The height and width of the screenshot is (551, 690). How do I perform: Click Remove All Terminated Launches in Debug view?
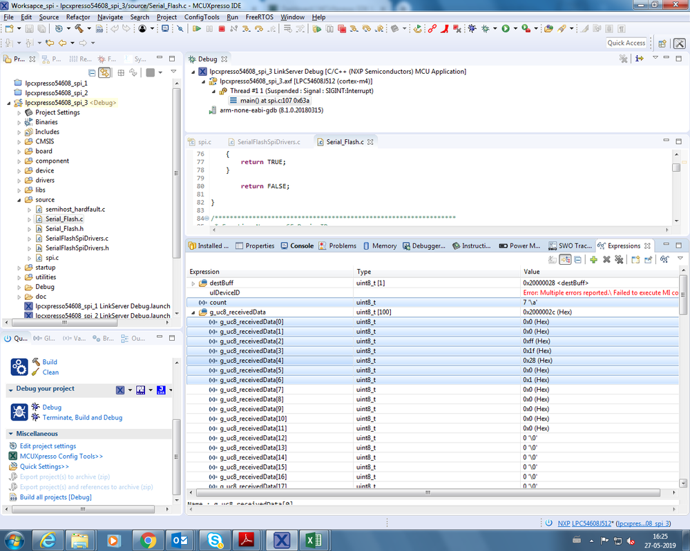pyautogui.click(x=623, y=59)
